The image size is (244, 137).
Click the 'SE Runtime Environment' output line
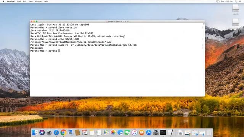coord(62,33)
